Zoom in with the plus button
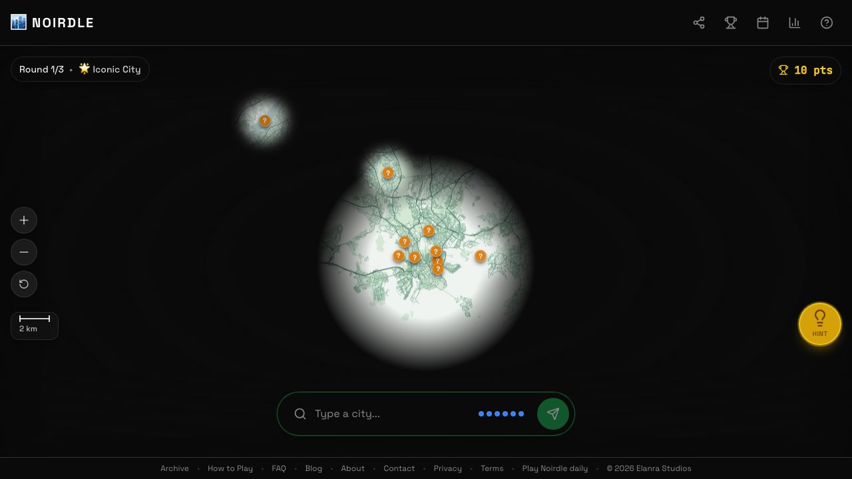This screenshot has width=852, height=479. (x=24, y=220)
